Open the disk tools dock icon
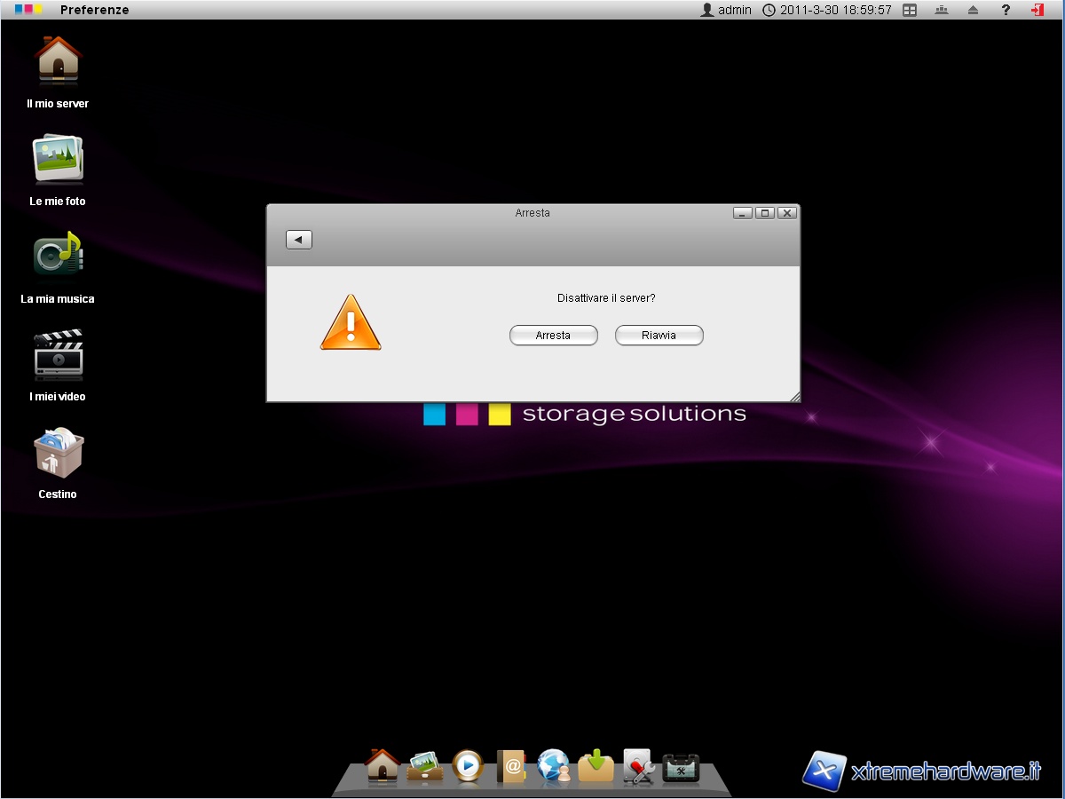Image resolution: width=1065 pixels, height=799 pixels. 639,767
